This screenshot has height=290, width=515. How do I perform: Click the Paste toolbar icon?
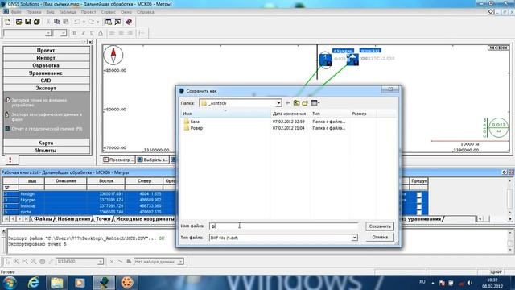(x=66, y=22)
